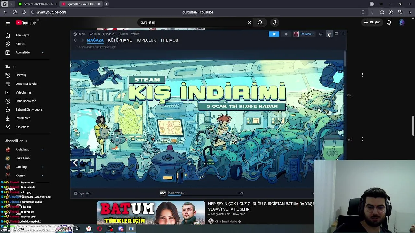
Task: Open more options for the first video result
Action: (x=362, y=75)
